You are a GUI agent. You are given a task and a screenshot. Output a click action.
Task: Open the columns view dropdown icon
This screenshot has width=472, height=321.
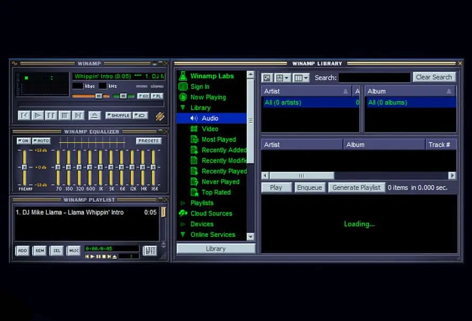point(301,78)
